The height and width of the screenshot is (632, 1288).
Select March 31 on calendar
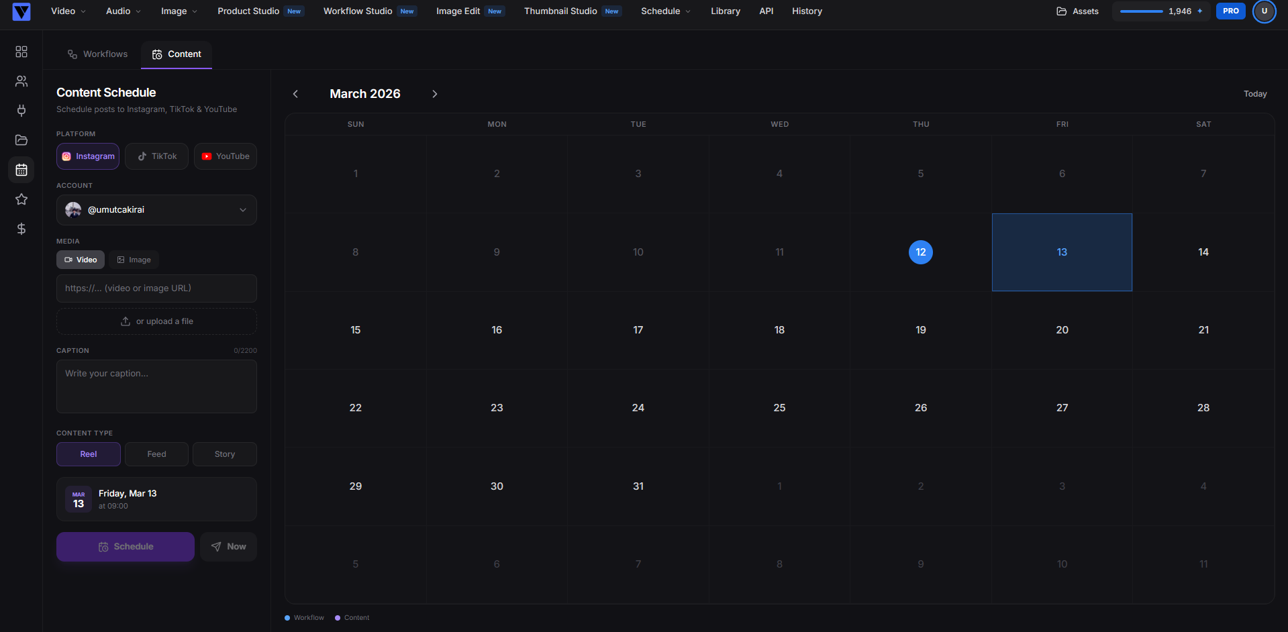(638, 486)
